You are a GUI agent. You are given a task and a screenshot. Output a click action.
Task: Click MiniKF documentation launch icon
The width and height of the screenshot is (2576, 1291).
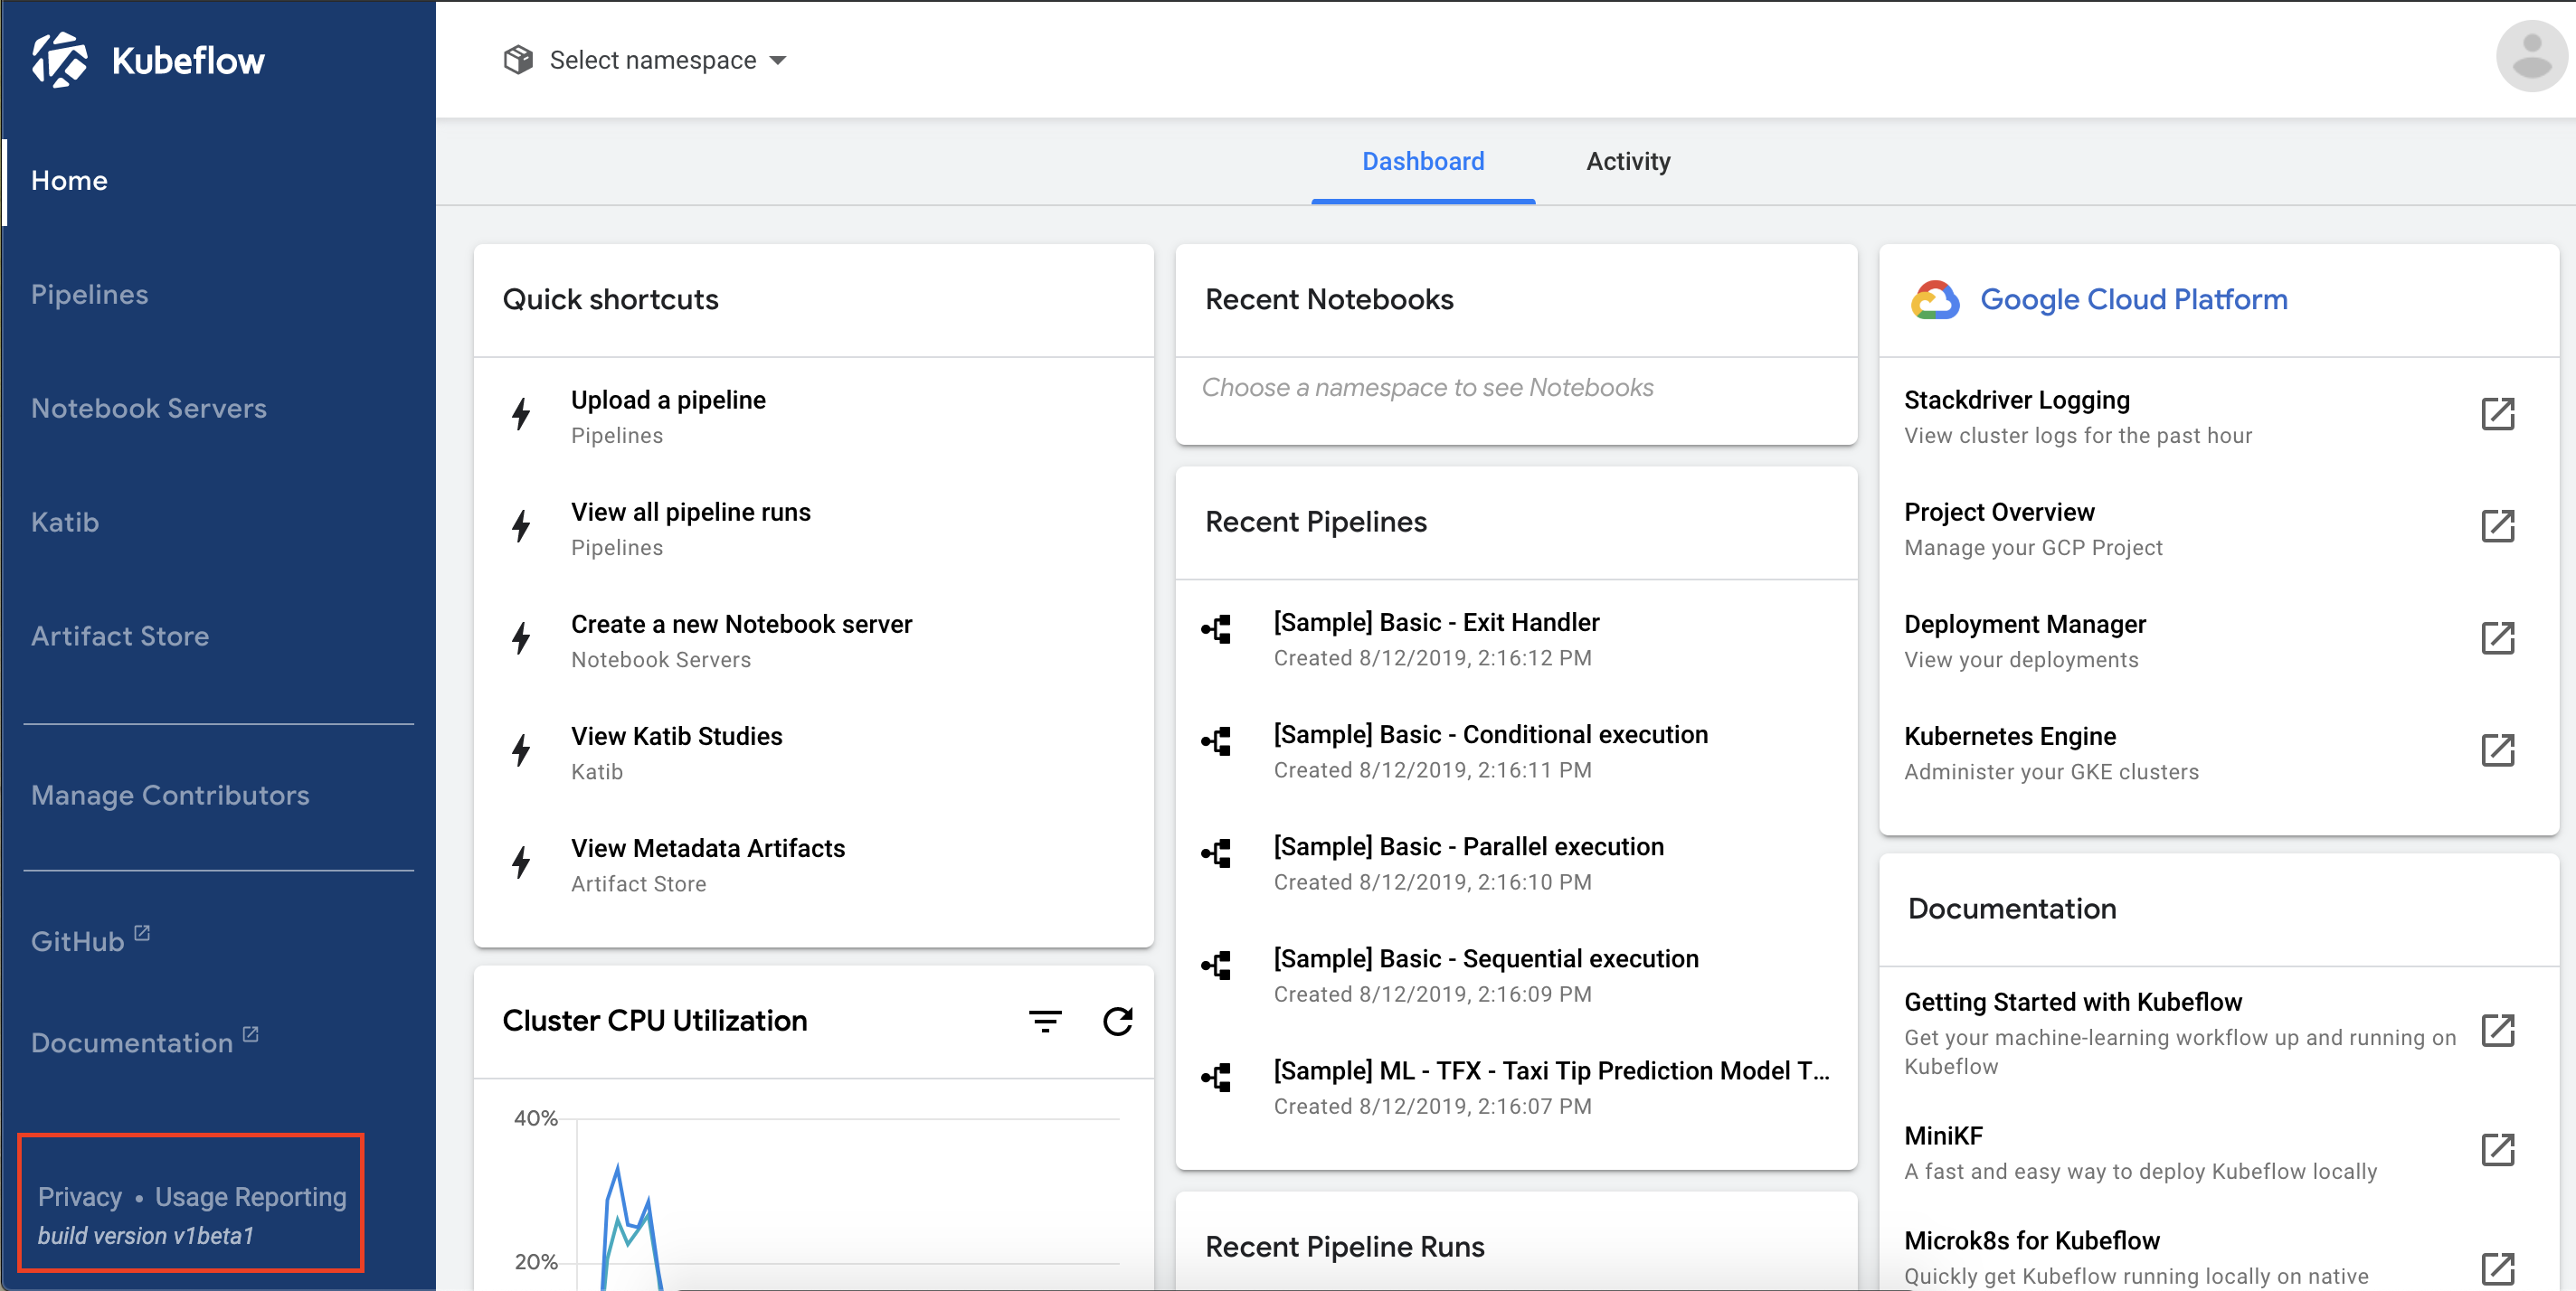[2497, 1150]
